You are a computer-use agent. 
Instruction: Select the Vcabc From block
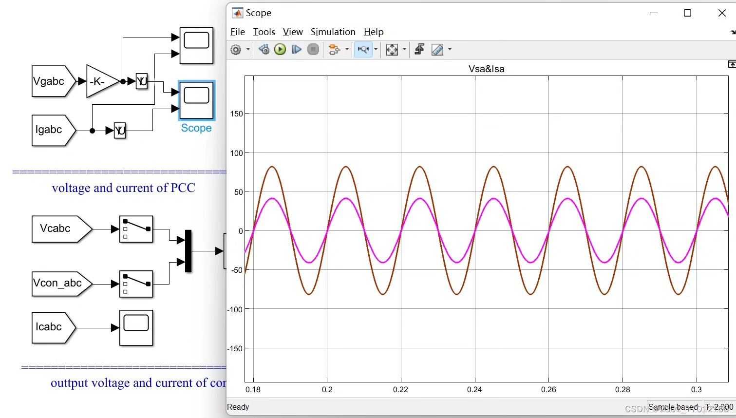click(x=62, y=229)
